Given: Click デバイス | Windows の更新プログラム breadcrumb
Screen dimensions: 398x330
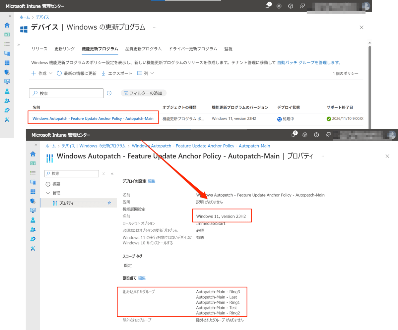Looking at the screenshot, I should click(x=94, y=146).
